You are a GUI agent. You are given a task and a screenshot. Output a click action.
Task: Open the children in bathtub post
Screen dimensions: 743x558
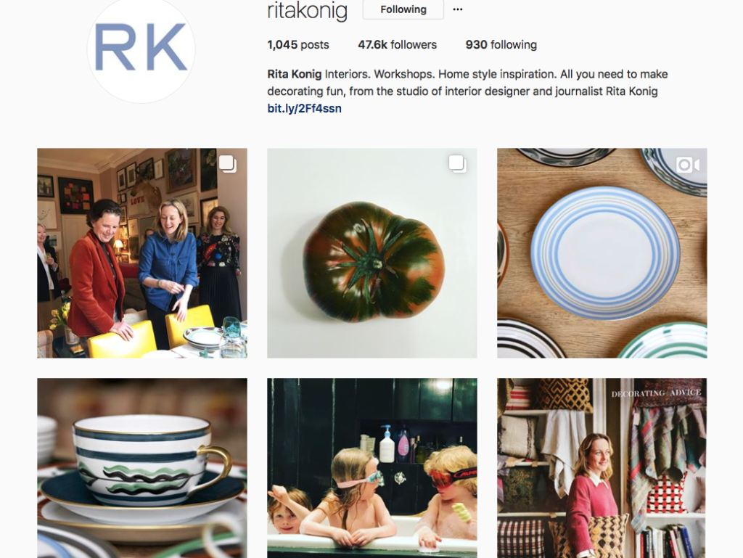pos(372,468)
